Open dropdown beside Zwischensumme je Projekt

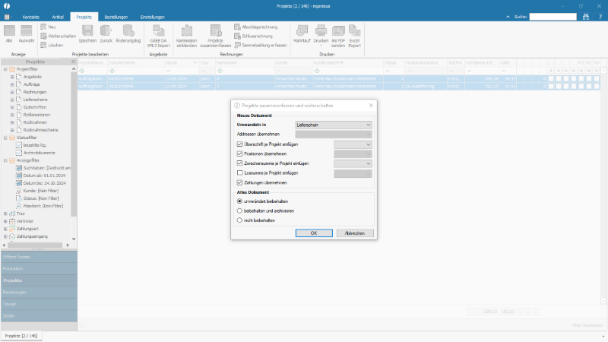tap(353, 163)
